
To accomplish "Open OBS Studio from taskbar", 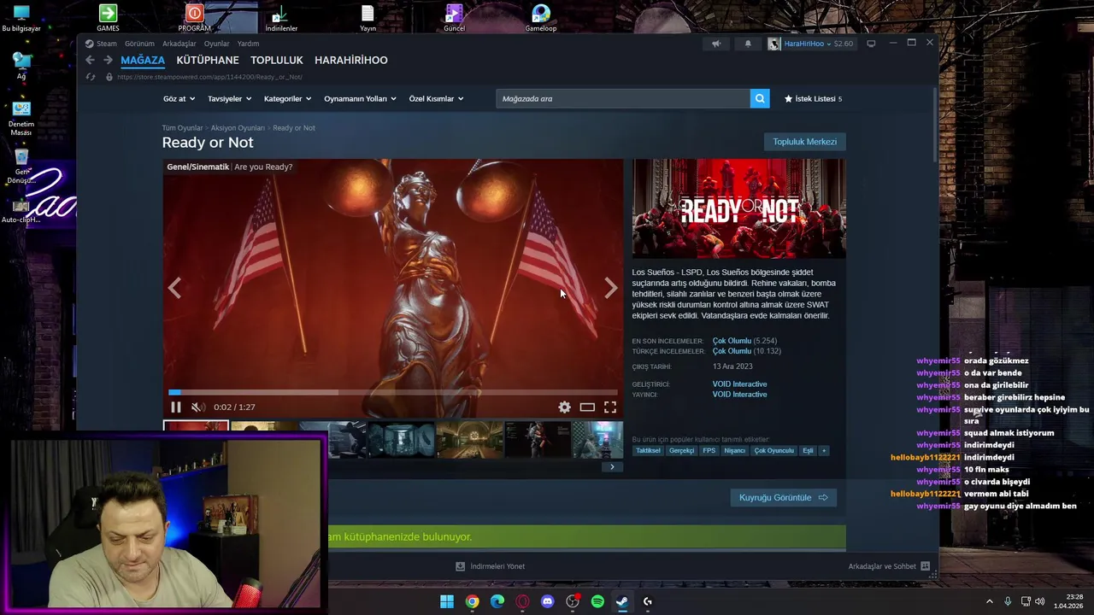I will coord(573,601).
